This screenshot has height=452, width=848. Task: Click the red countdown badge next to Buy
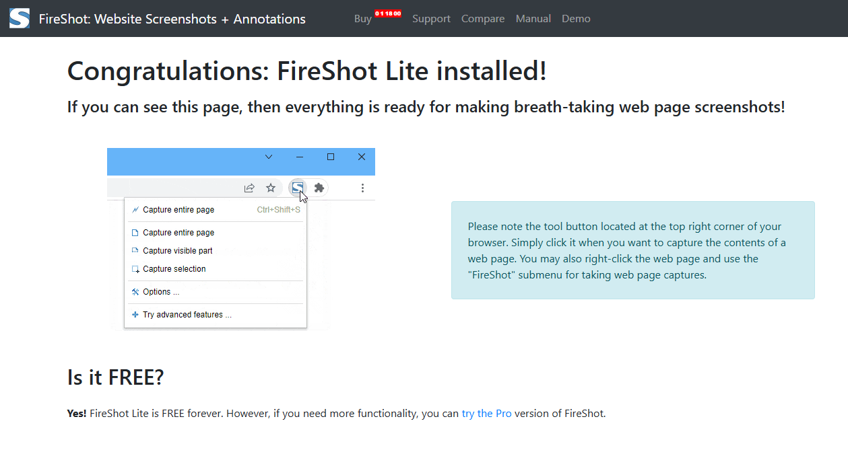coord(388,13)
